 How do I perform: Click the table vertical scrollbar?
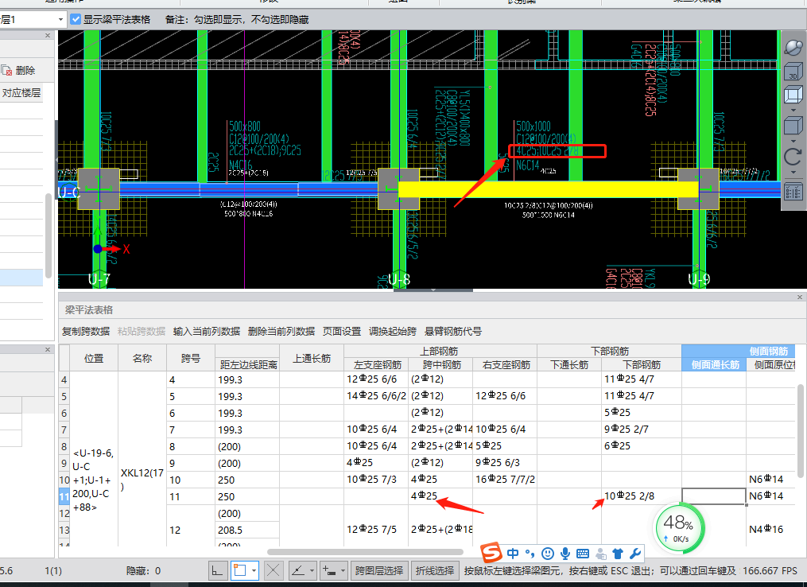point(801,431)
